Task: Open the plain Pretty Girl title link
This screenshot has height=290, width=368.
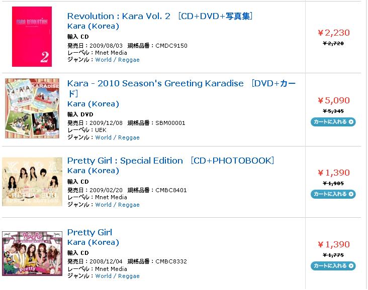Action: (89, 232)
